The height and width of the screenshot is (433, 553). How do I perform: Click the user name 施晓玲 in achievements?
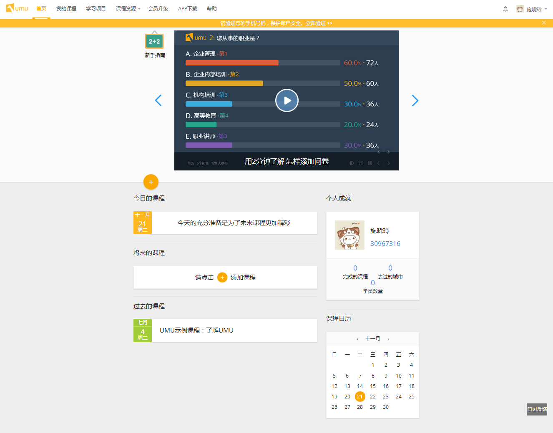coord(380,231)
